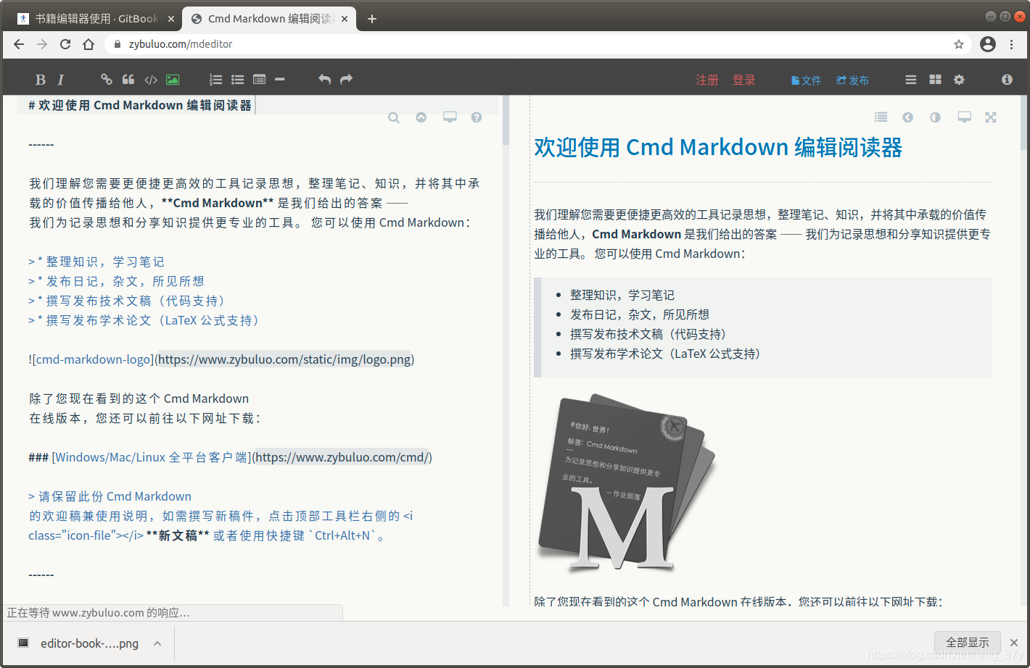1030x668 pixels.
Task: Go back in the browser
Action: click(19, 44)
